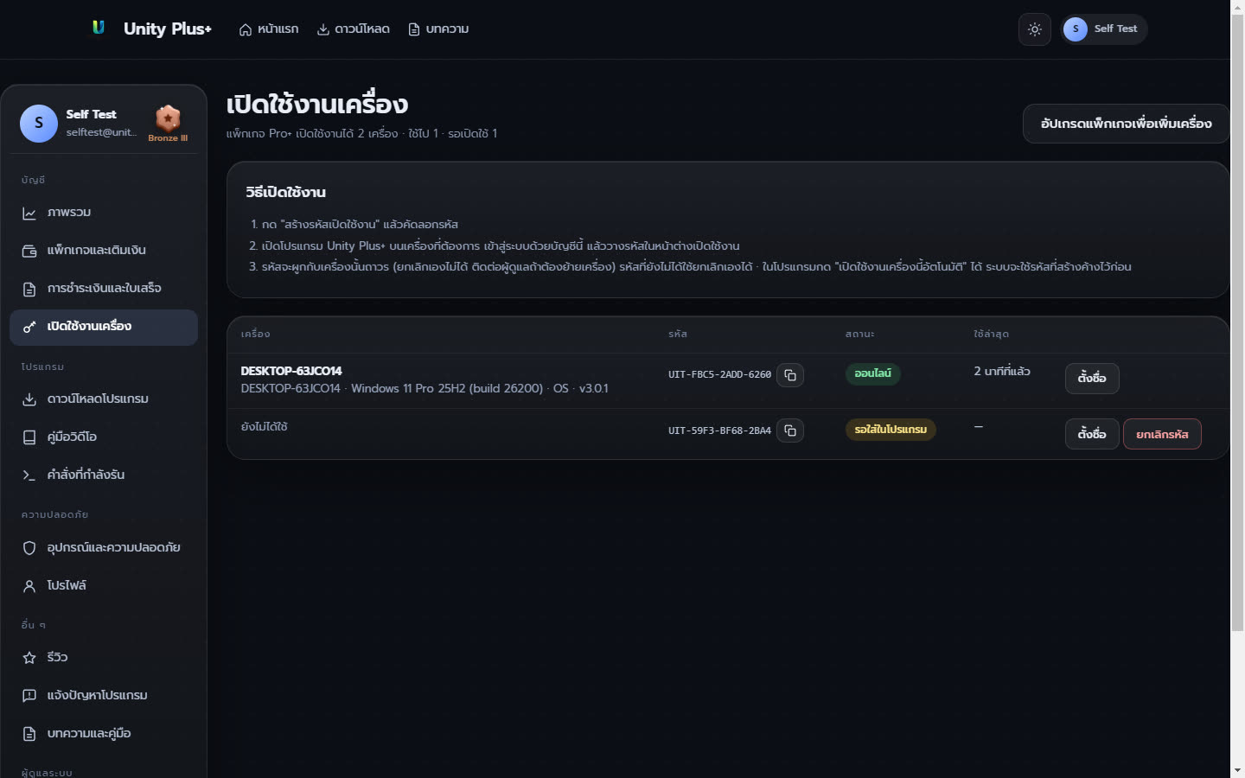Open คู่มือวิดีโอ in the sidebar
The height and width of the screenshot is (778, 1245).
click(x=104, y=437)
